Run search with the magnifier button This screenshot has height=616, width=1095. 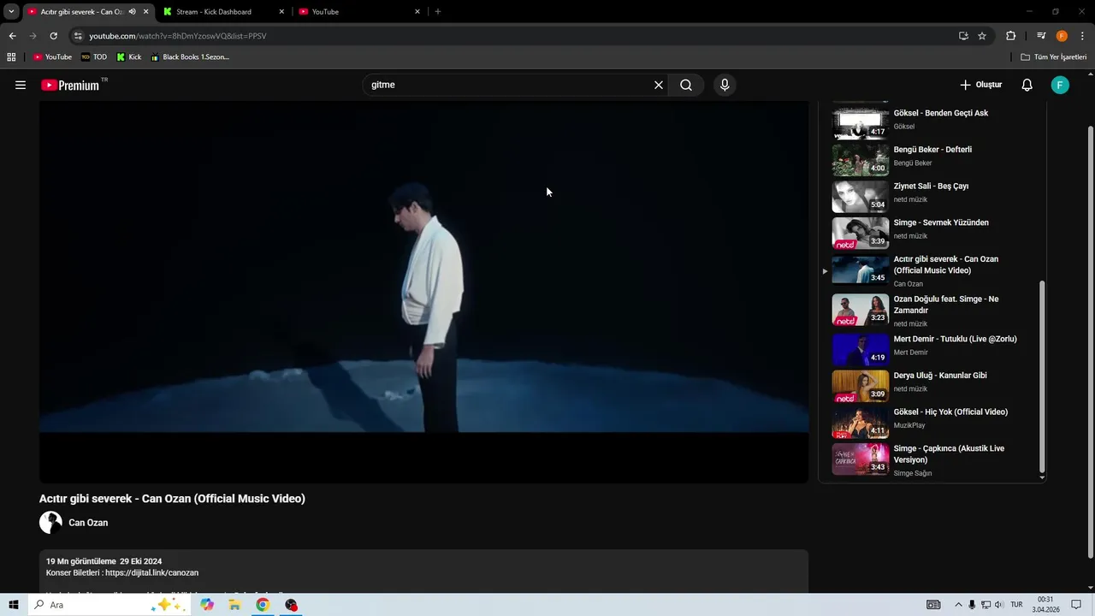coord(686,85)
